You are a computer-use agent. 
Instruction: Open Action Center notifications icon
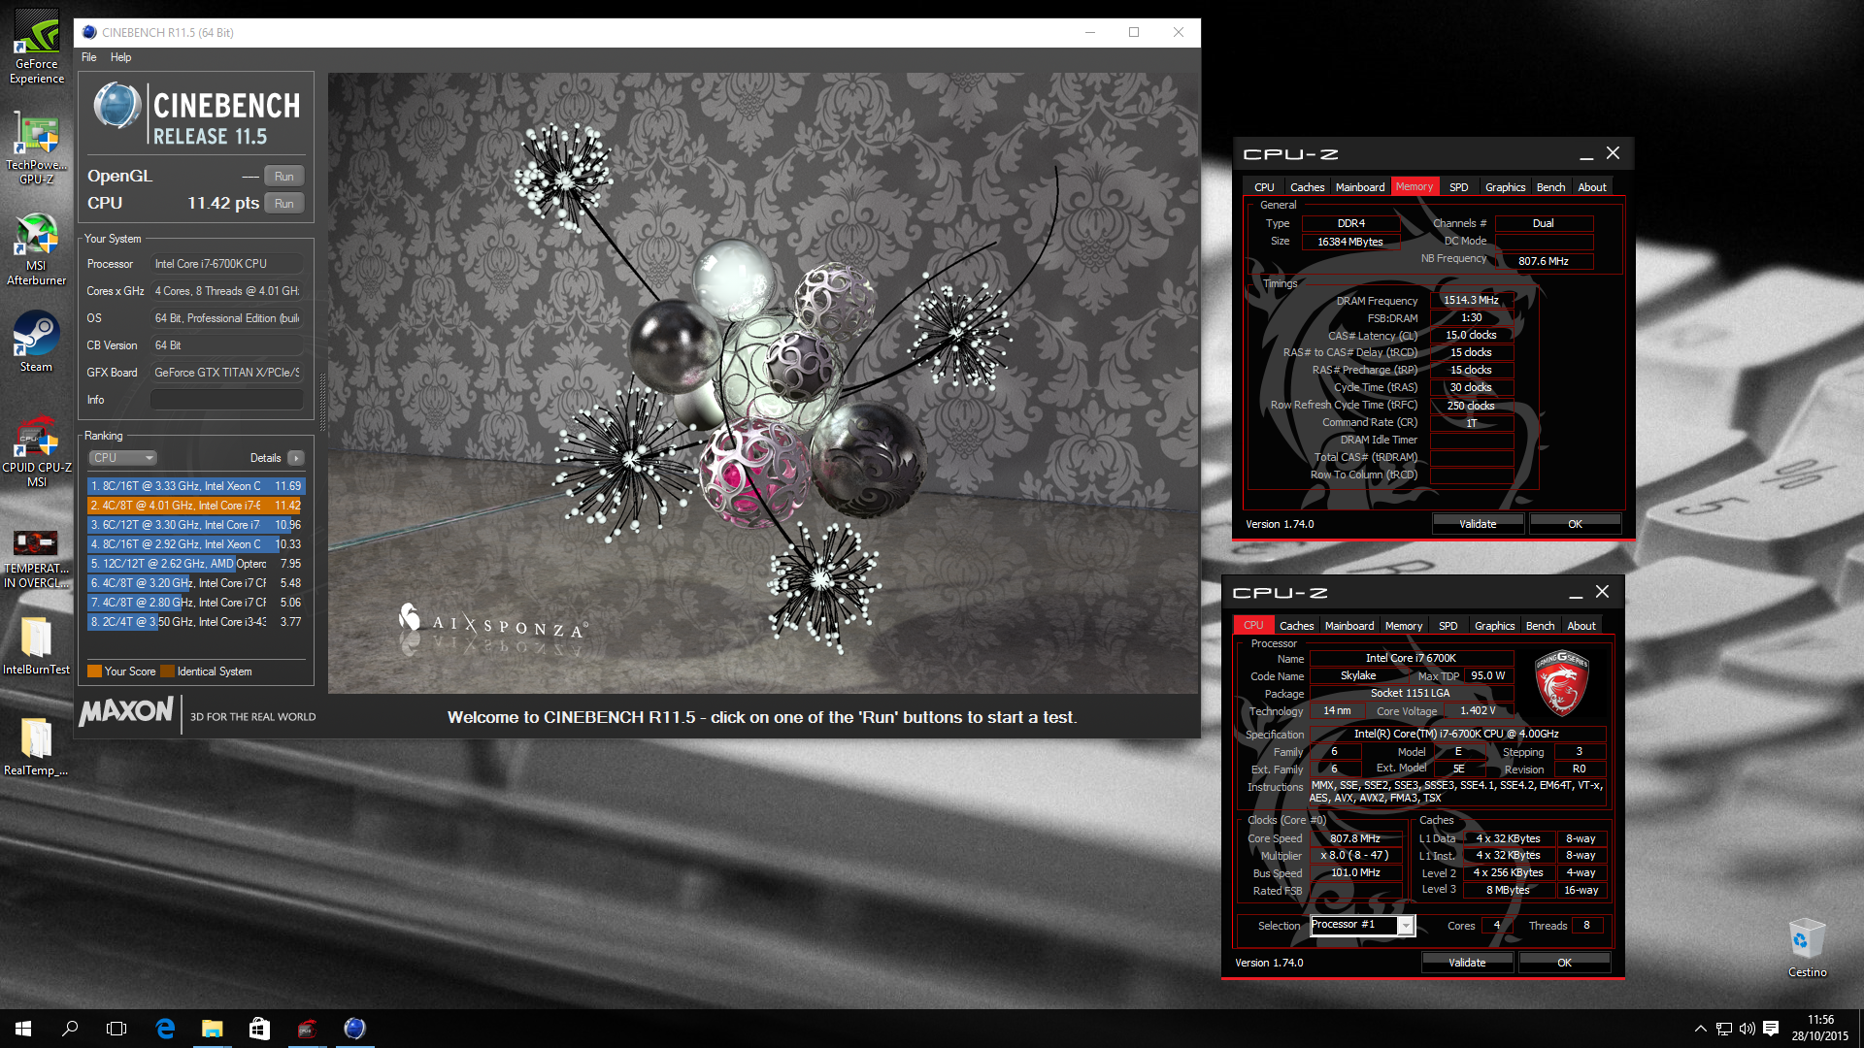tap(1771, 1029)
